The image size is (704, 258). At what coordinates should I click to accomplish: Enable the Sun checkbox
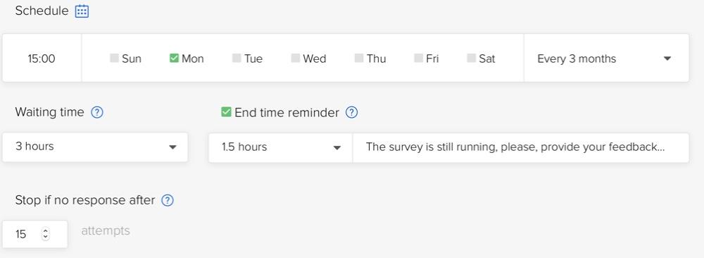pos(115,58)
